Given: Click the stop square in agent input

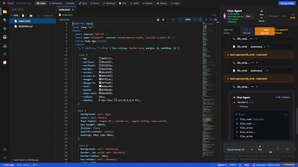Looking at the screenshot, I should 271,152.
